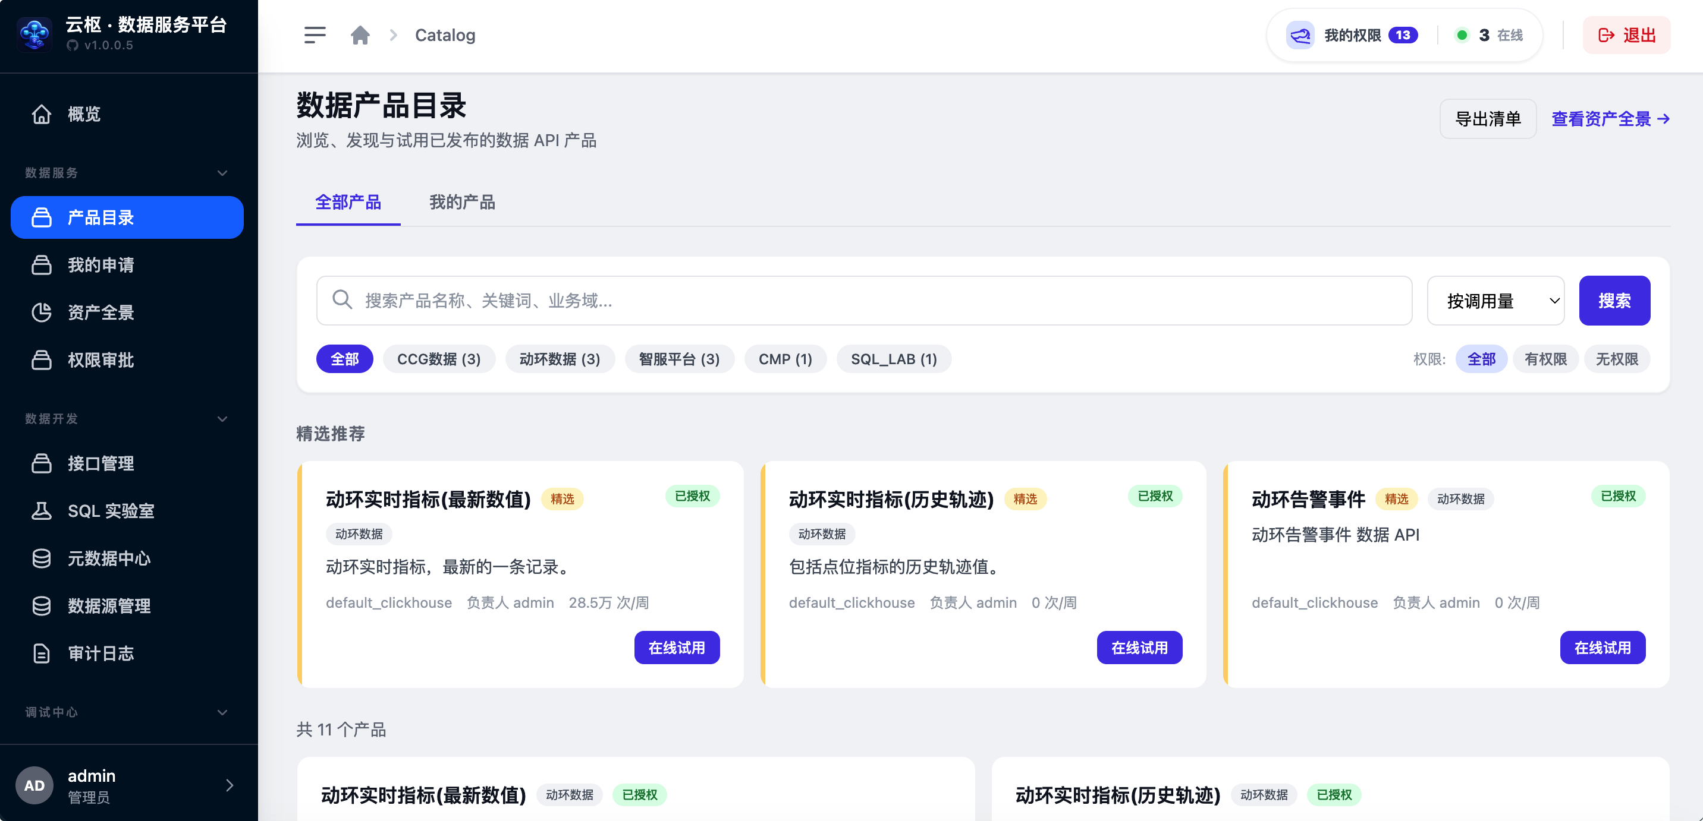Select 全部 permission filter
The image size is (1703, 821).
(1481, 359)
